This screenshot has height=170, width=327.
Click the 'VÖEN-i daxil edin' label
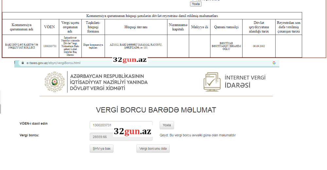click(x=34, y=124)
